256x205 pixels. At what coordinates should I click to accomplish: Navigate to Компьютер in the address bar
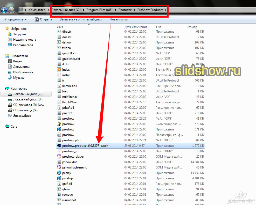click(37, 10)
